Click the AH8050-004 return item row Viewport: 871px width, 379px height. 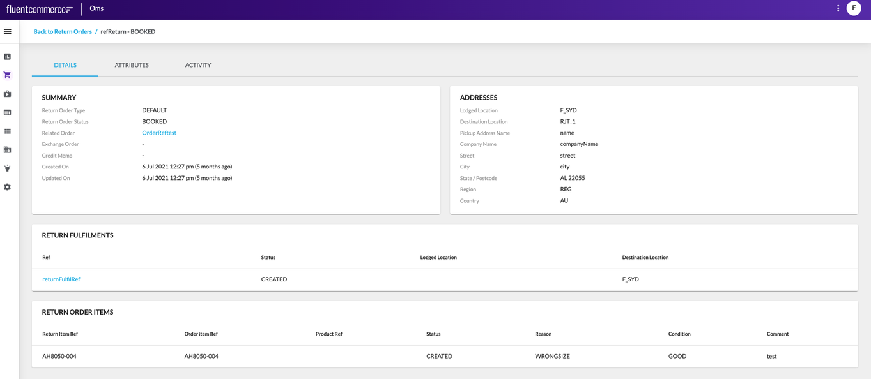(x=59, y=356)
